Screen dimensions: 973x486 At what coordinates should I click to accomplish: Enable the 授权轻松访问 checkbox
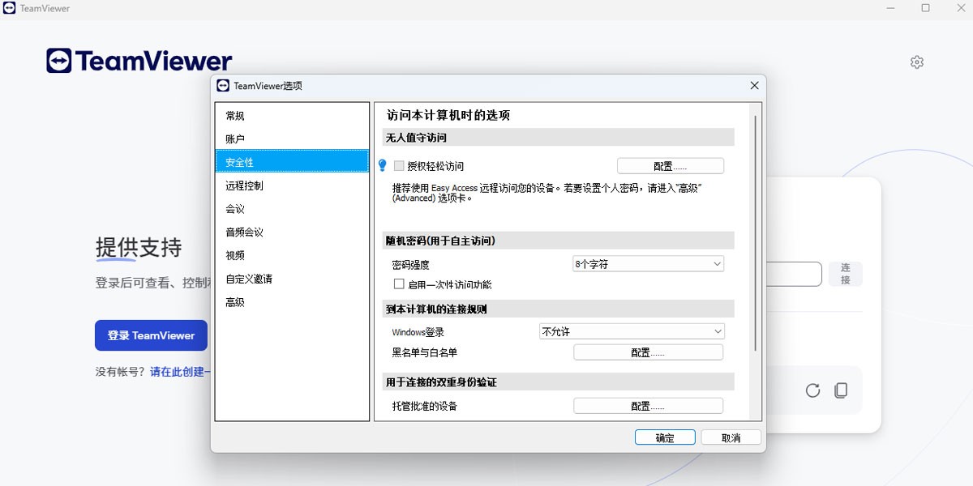[398, 165]
